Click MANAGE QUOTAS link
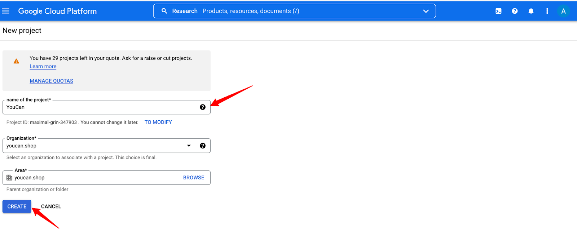This screenshot has height=241, width=577. click(51, 81)
